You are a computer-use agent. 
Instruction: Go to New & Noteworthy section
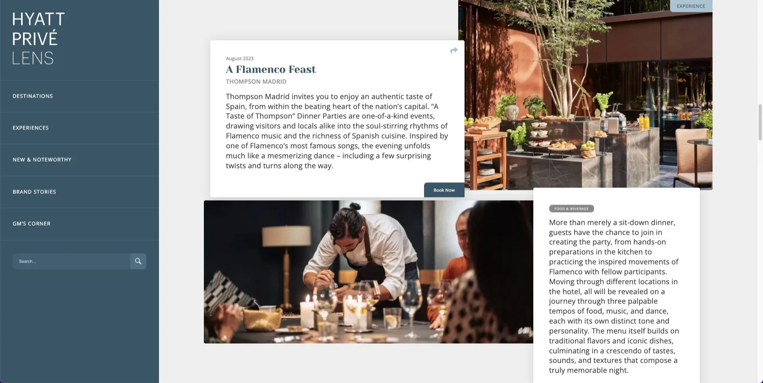coord(42,160)
